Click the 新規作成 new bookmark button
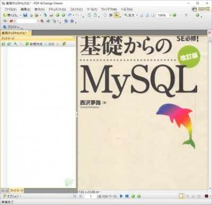Screen dimensions: 212x205 click(x=34, y=44)
